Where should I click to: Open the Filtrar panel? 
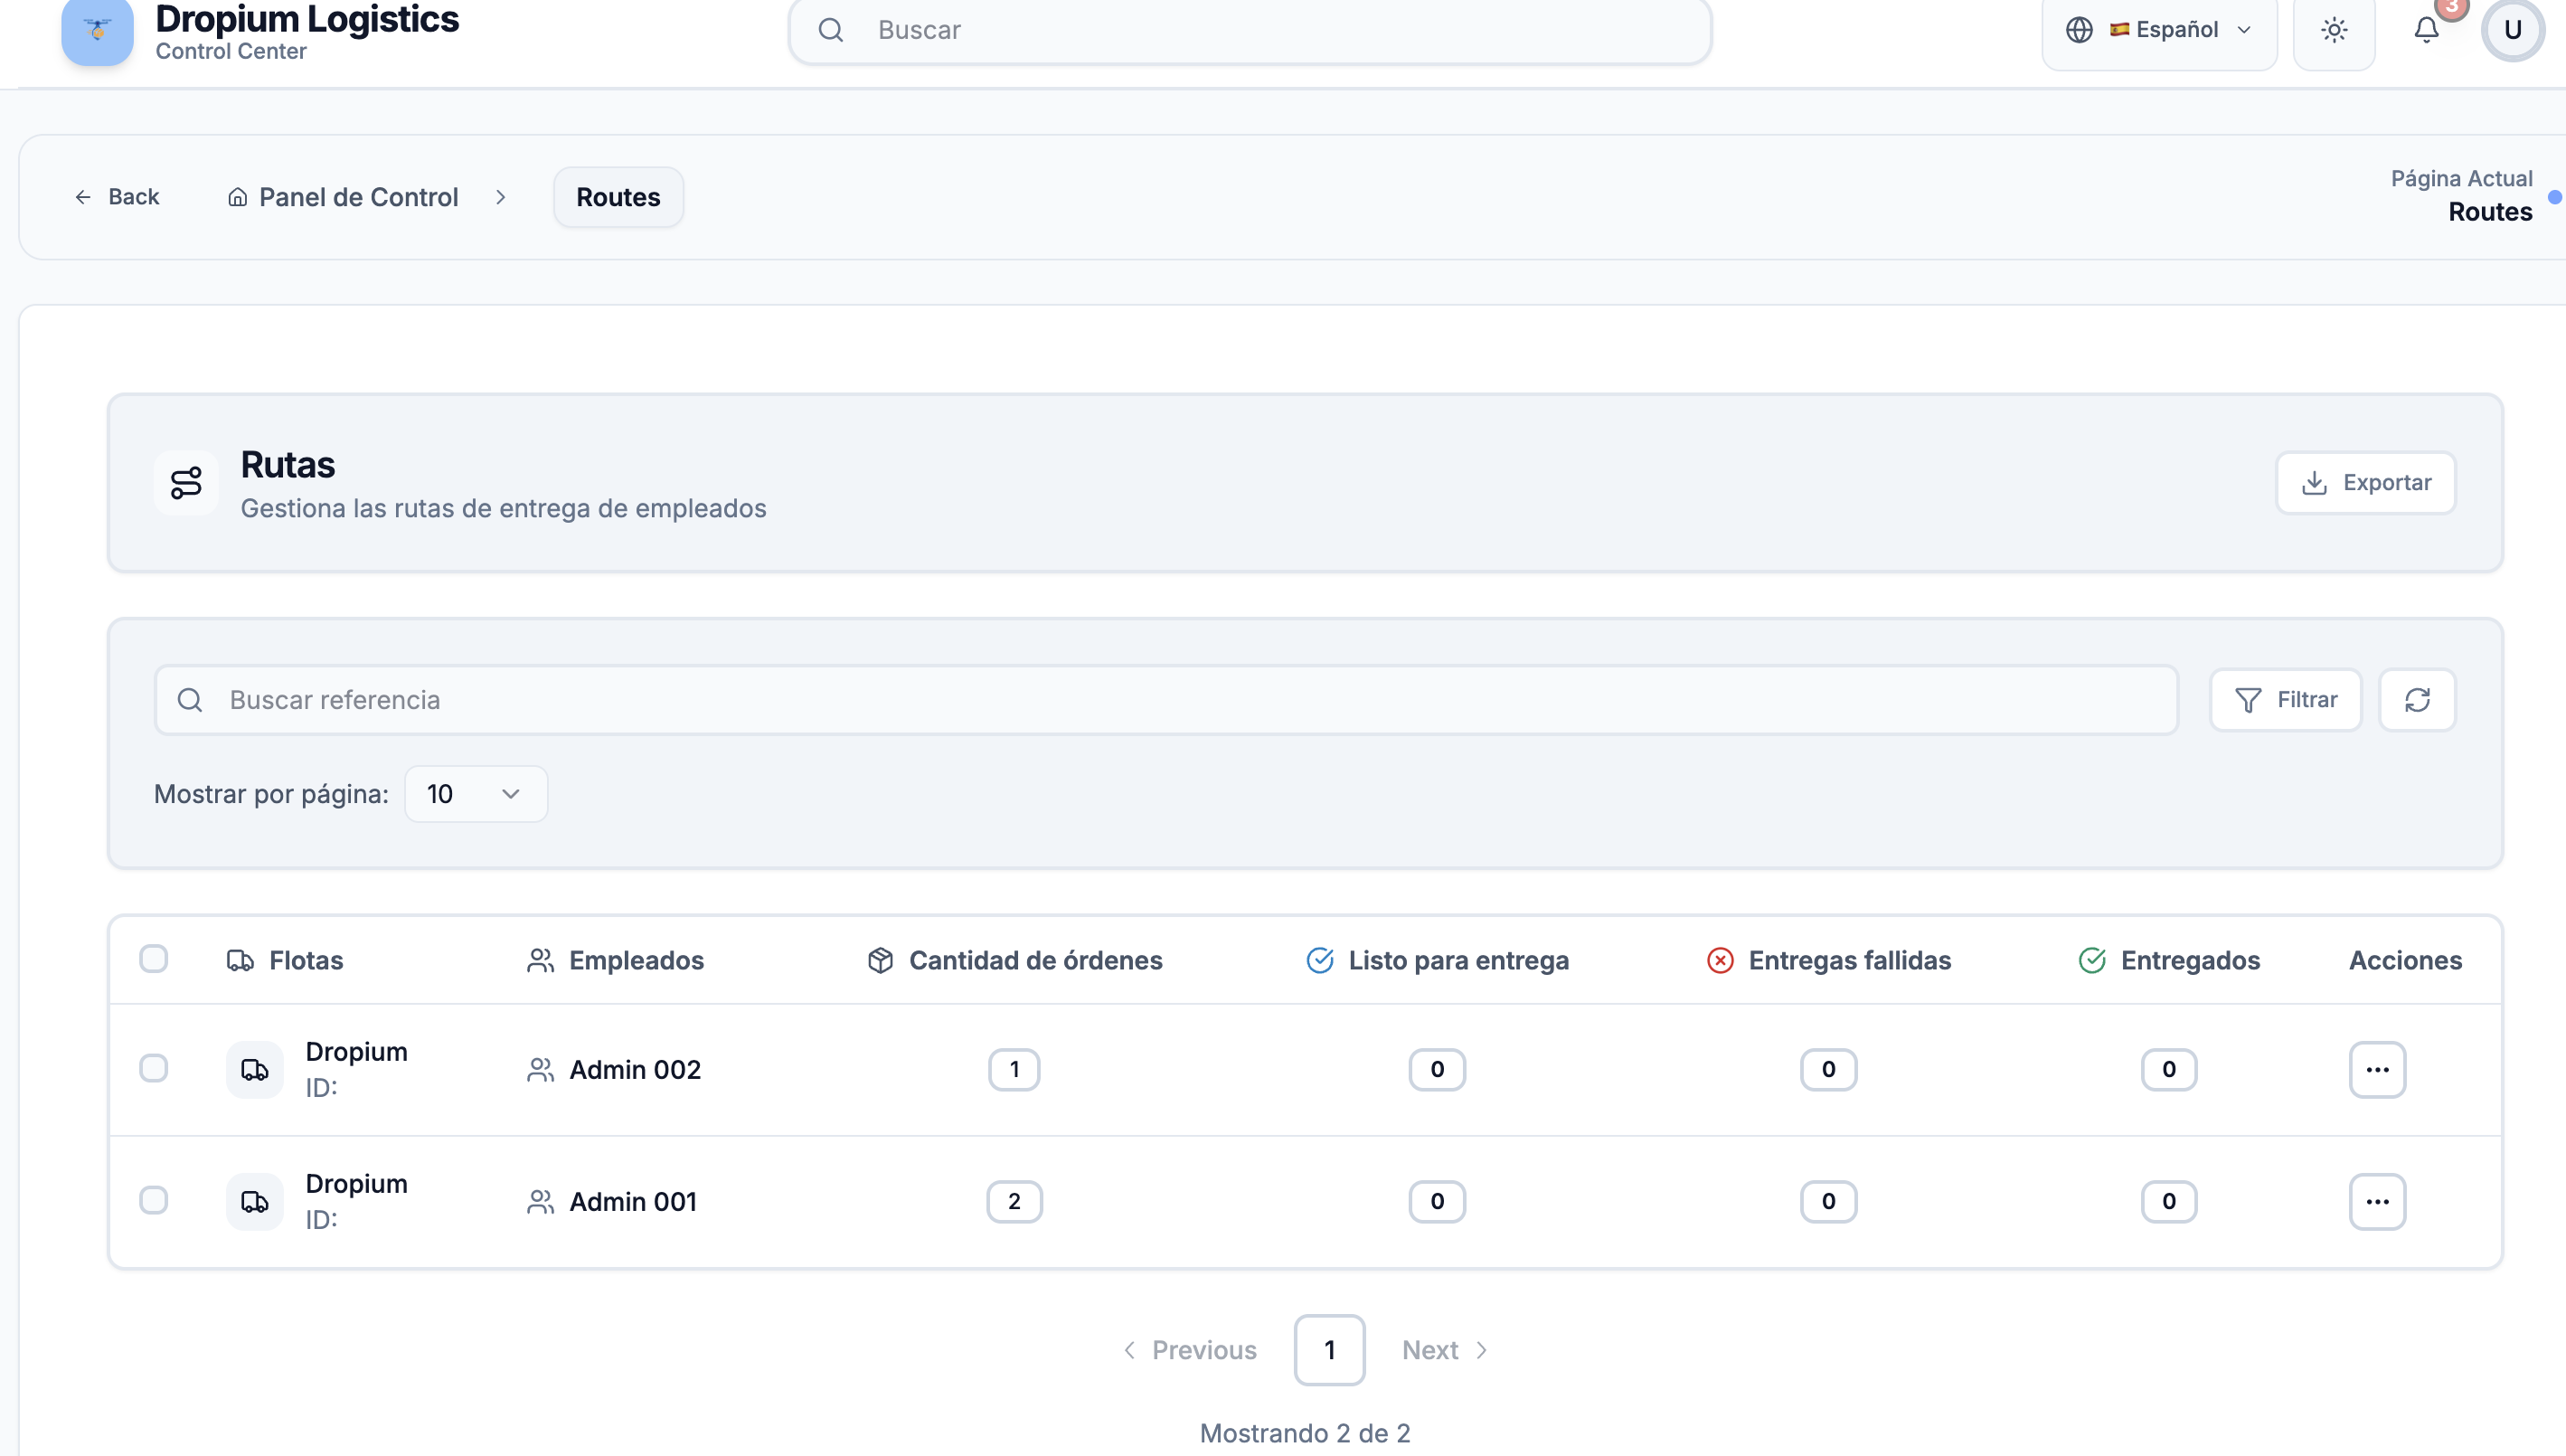coord(2286,699)
